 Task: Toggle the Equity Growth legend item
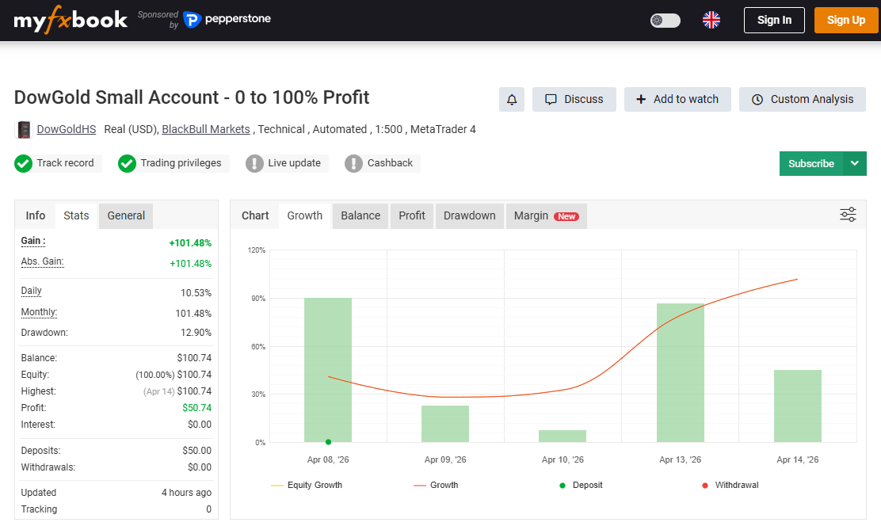point(308,485)
